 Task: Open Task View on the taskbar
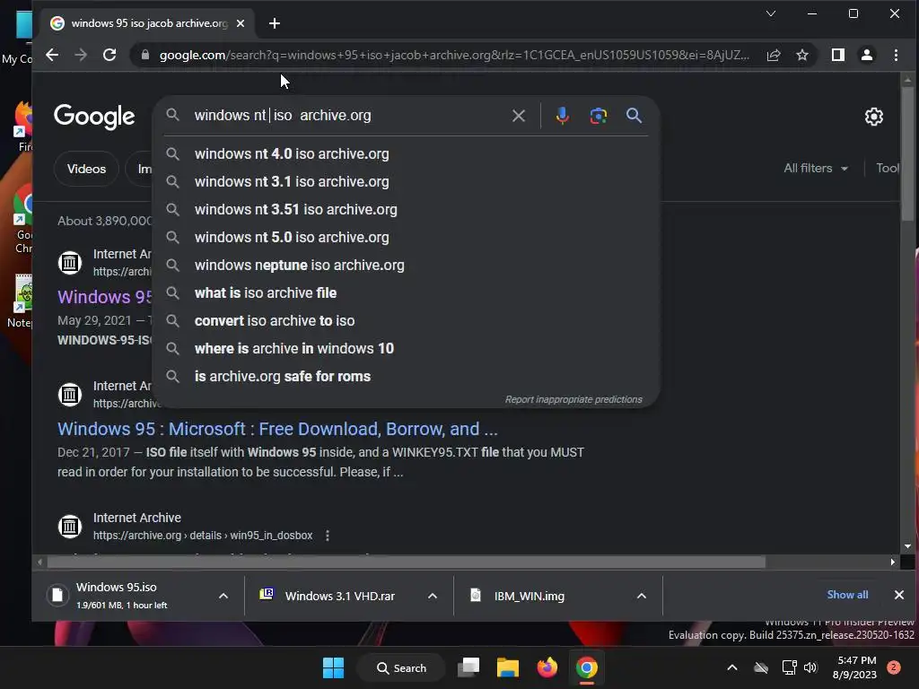(x=468, y=667)
